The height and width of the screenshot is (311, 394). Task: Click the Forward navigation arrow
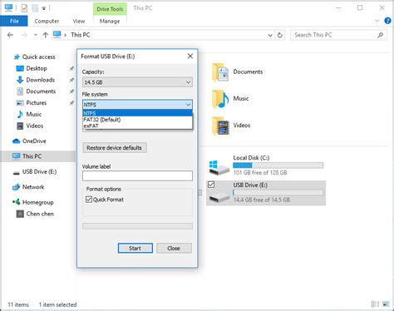24,35
